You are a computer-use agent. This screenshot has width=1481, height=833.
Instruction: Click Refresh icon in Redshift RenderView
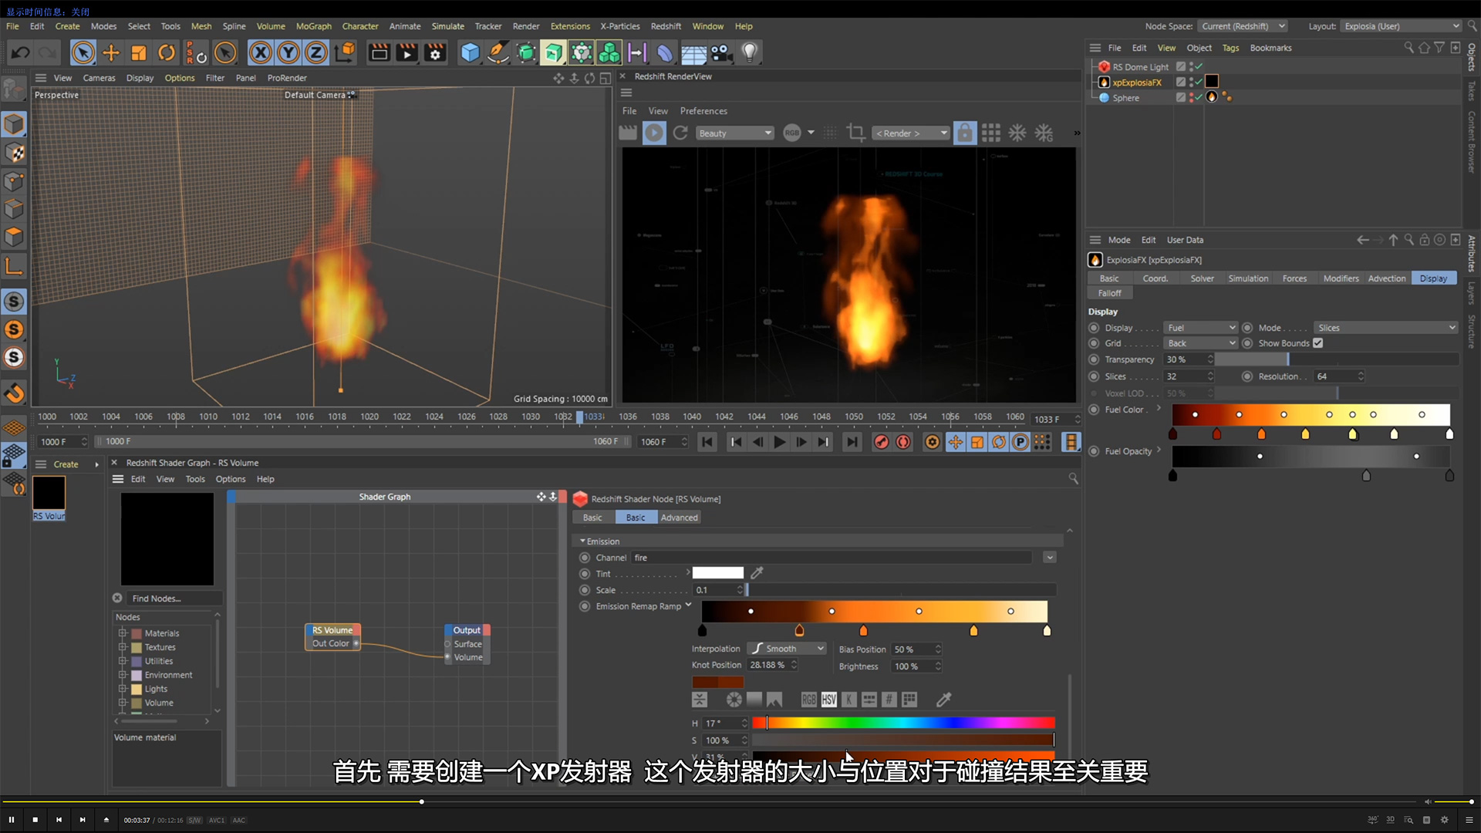(680, 133)
